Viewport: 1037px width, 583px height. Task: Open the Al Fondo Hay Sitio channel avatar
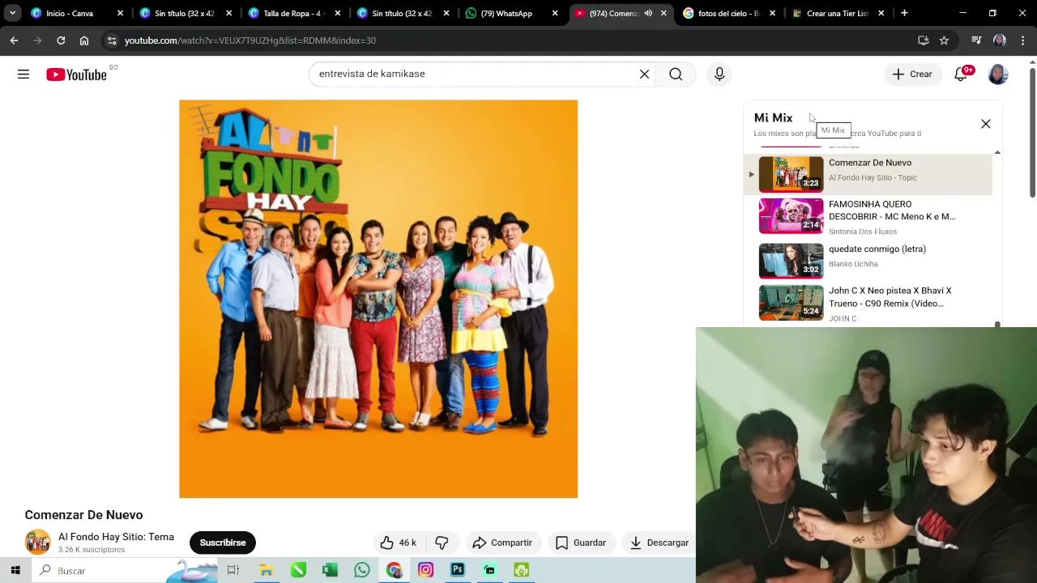(37, 542)
